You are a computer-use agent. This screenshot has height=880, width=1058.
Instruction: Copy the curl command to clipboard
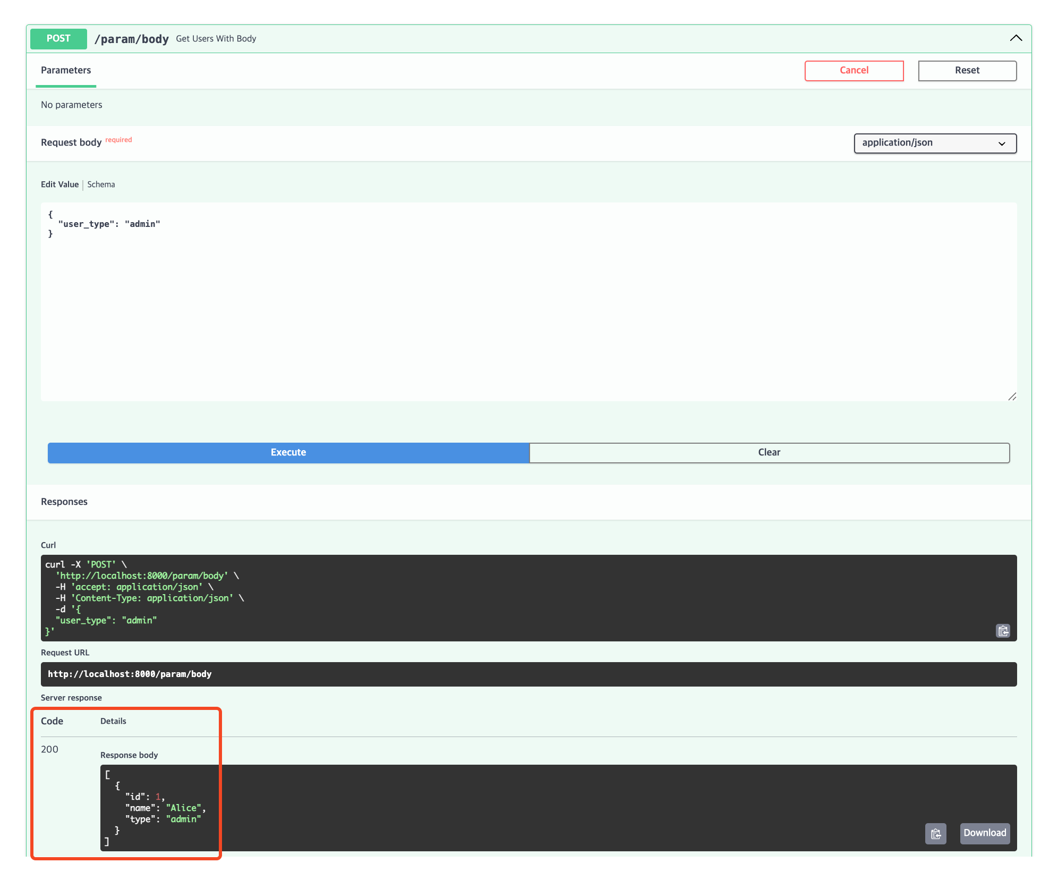click(x=1002, y=631)
